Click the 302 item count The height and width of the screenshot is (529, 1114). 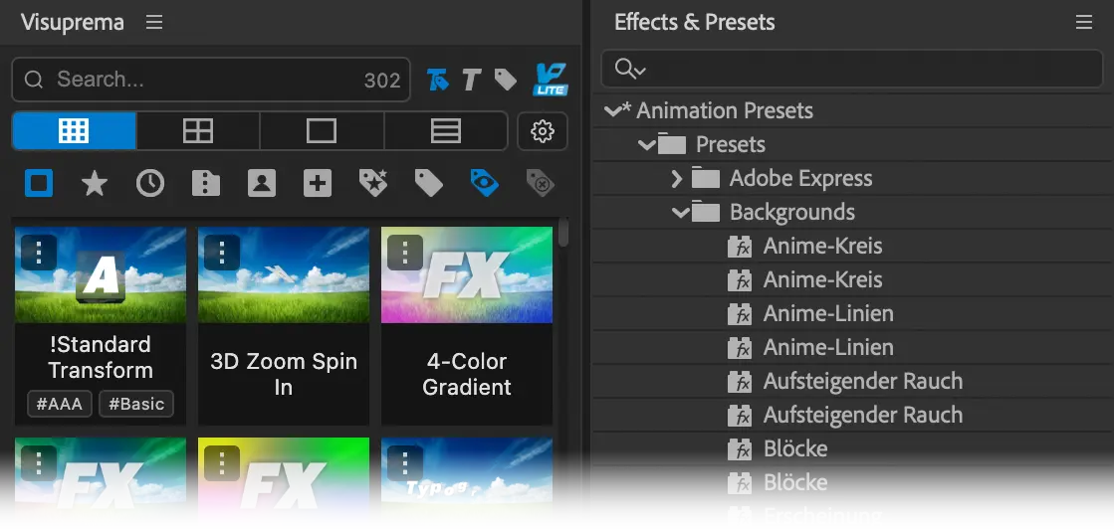coord(382,81)
